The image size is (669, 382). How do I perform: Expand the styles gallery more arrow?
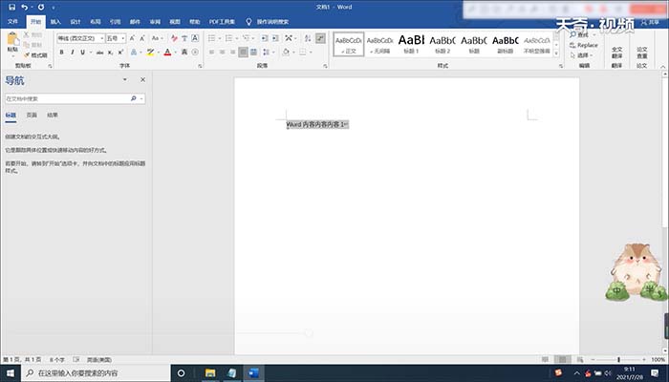(556, 53)
